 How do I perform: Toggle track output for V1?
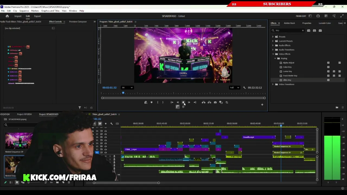(x=106, y=152)
